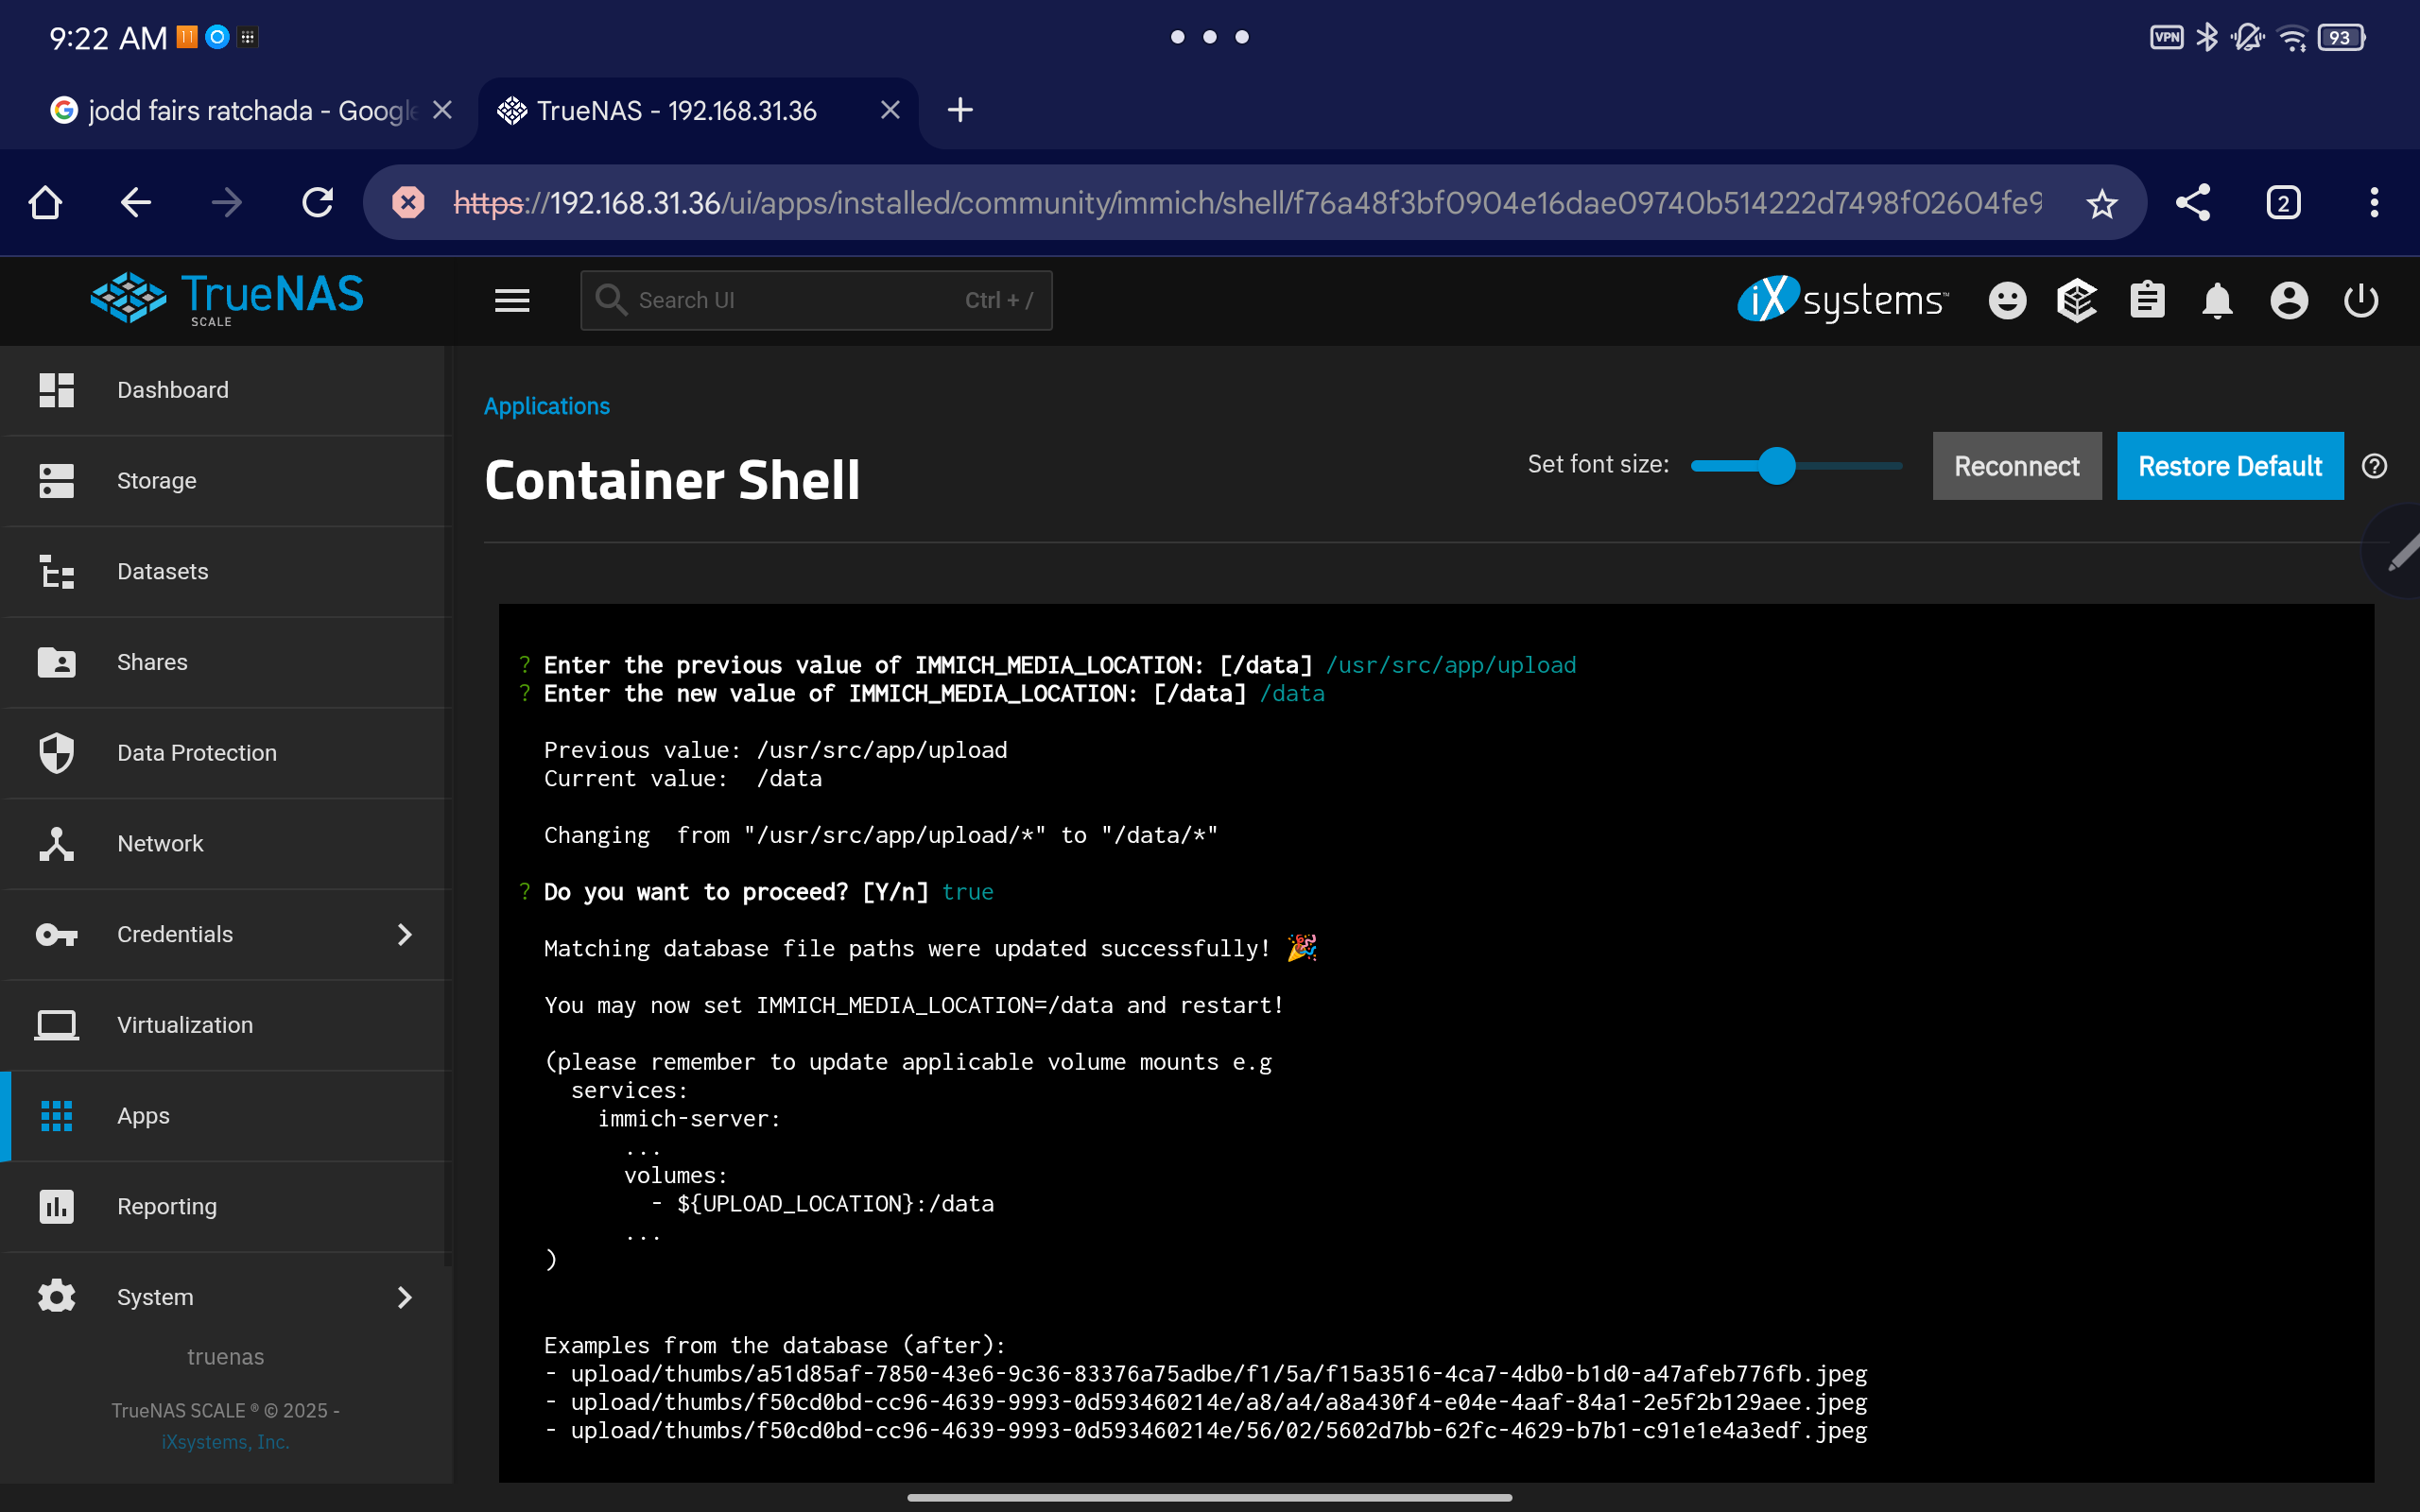Open the alerts bell icon
The image size is (2420, 1512).
pos(2216,300)
